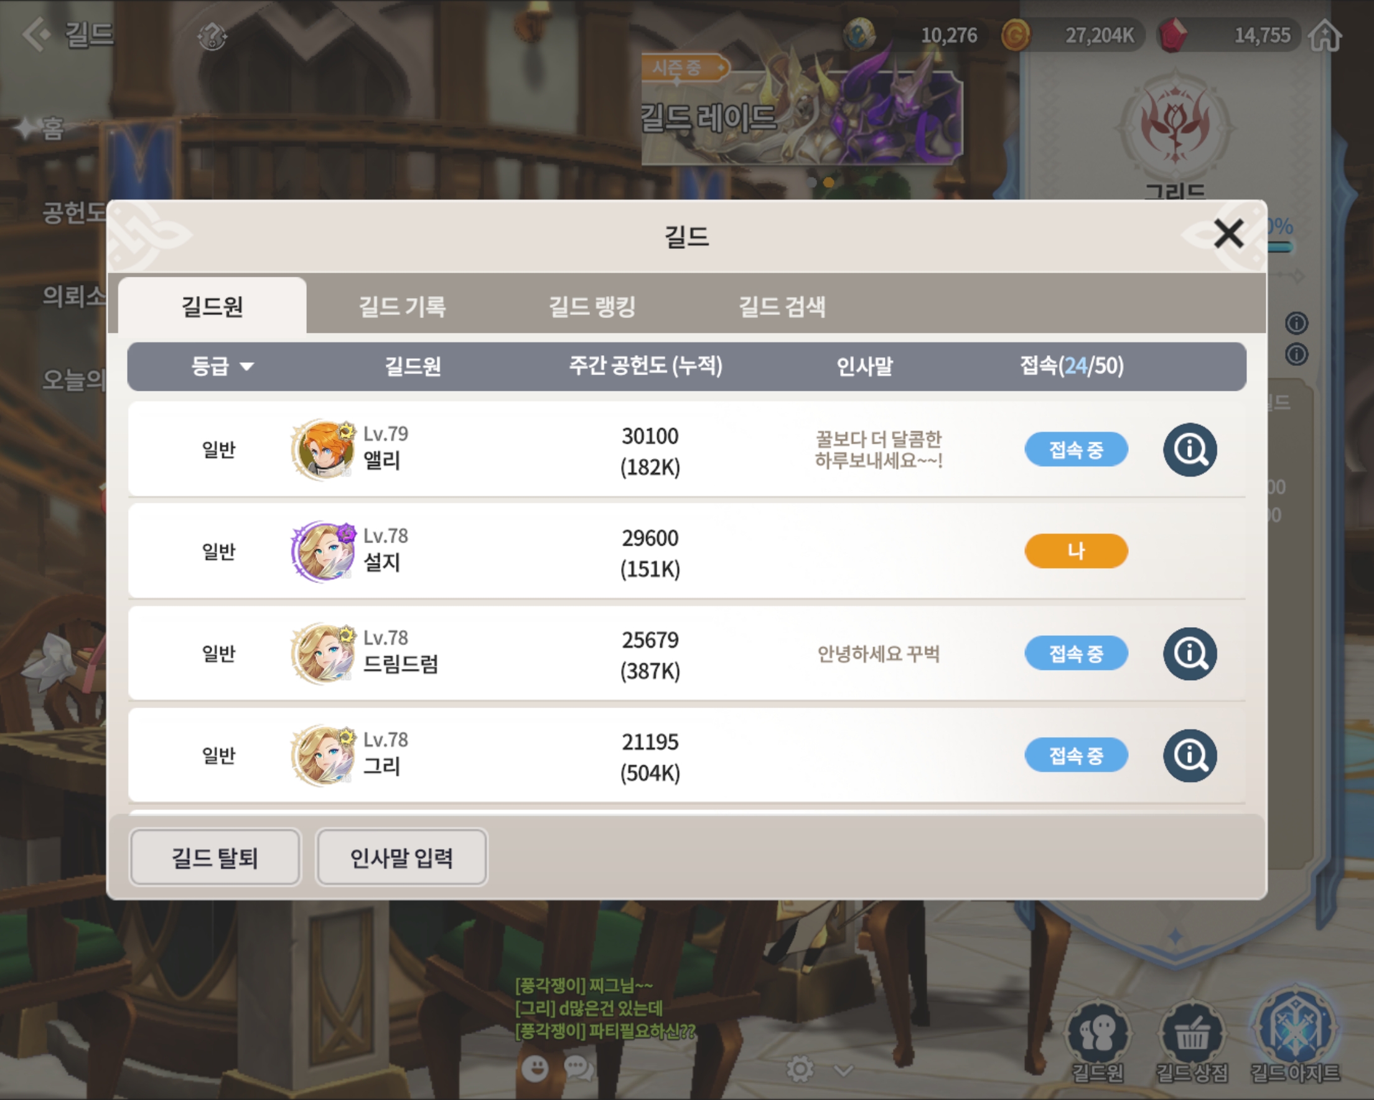The image size is (1374, 1100).
Task: Open chat settings gear icon
Action: pyautogui.click(x=800, y=1069)
